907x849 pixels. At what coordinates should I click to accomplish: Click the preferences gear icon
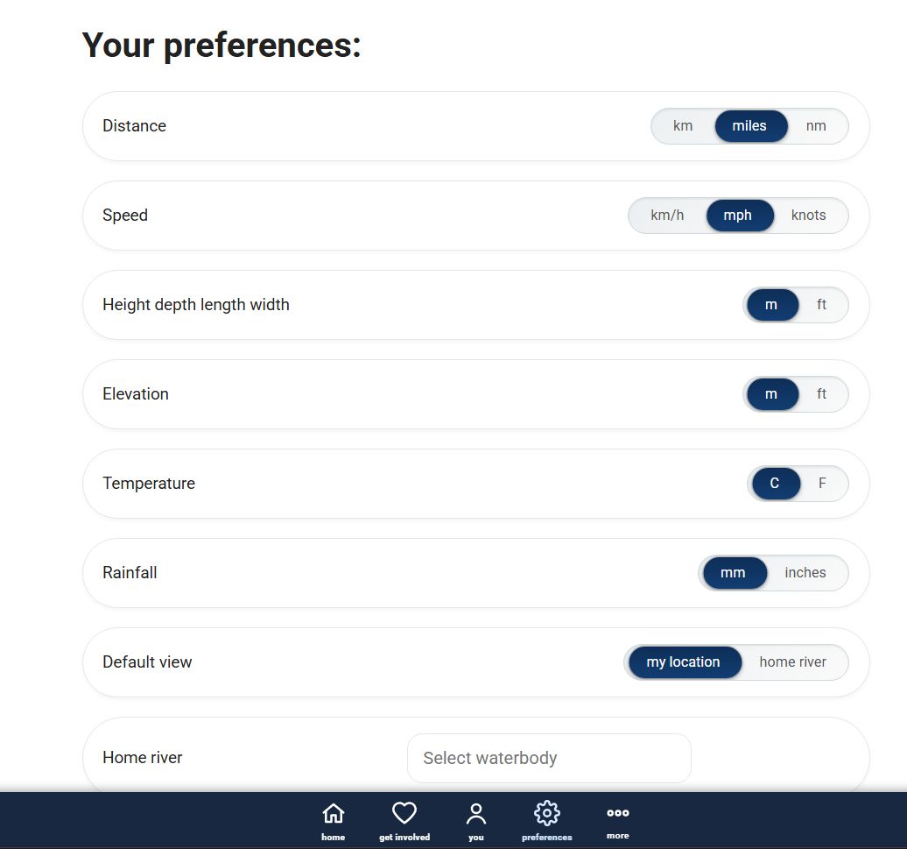pos(546,814)
